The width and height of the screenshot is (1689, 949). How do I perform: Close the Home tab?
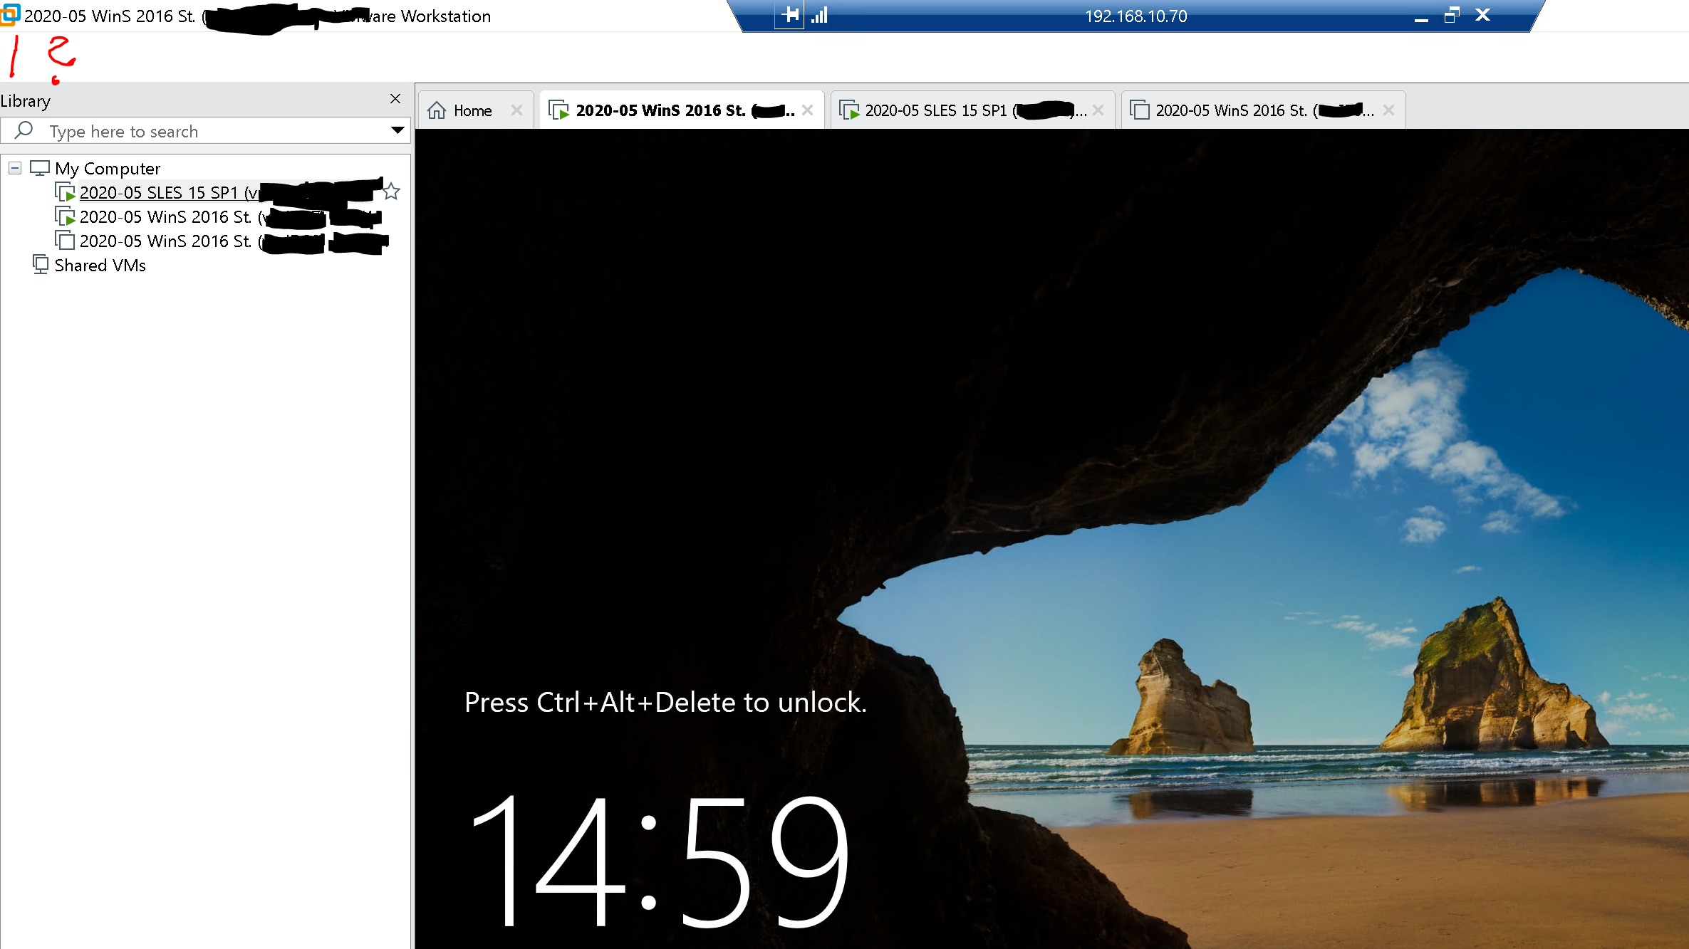[x=517, y=110]
